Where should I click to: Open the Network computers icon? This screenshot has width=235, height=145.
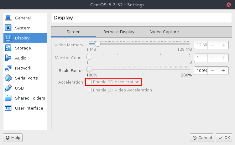(x=8, y=68)
